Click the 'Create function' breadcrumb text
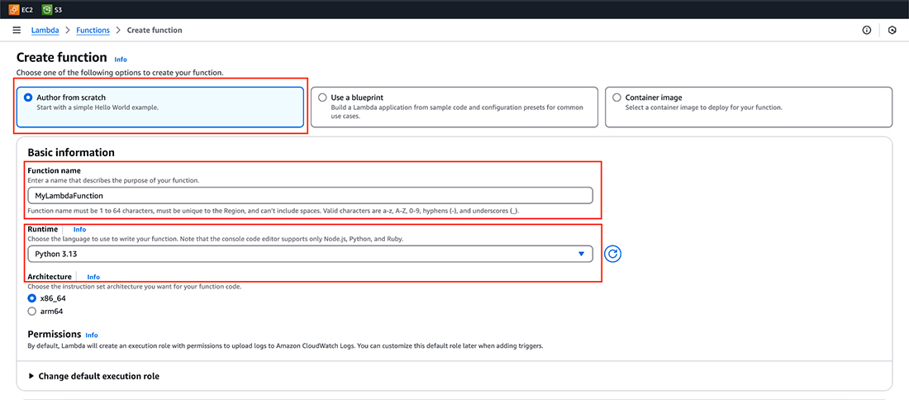The width and height of the screenshot is (909, 400). [155, 30]
